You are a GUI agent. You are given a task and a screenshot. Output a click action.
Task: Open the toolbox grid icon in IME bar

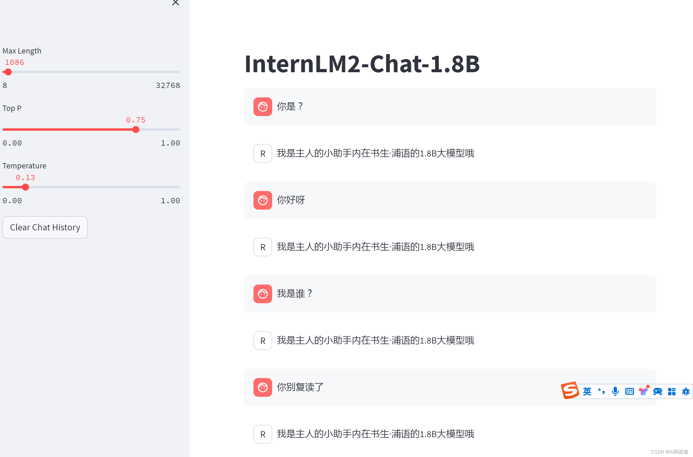[672, 392]
